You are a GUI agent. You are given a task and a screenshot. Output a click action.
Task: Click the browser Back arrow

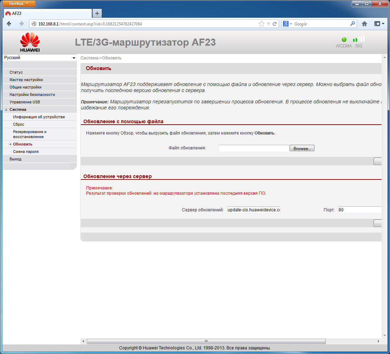pyautogui.click(x=9, y=24)
